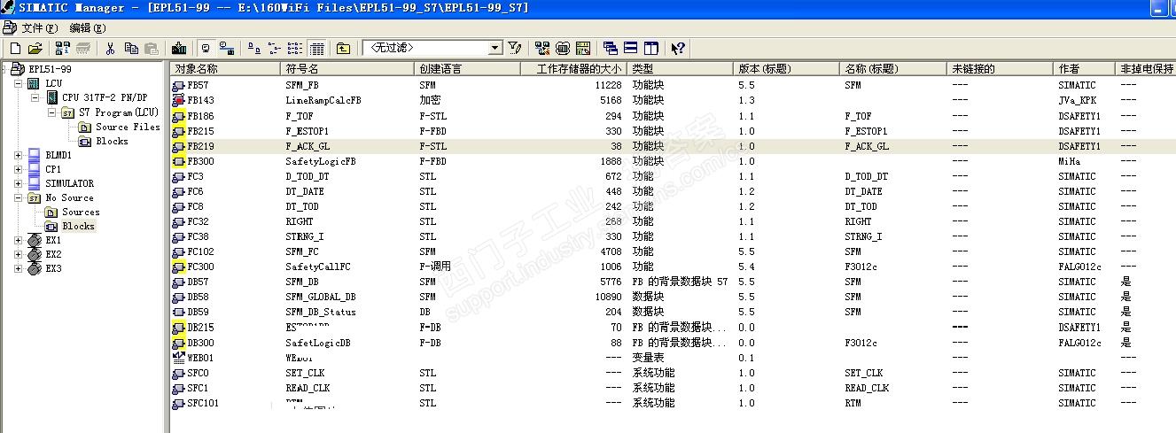Select the FB219 block row
Viewport: 1176px width, 433px height.
point(674,146)
